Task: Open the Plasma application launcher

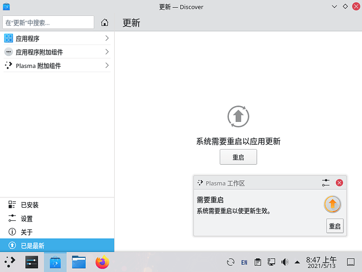Action: point(10,262)
